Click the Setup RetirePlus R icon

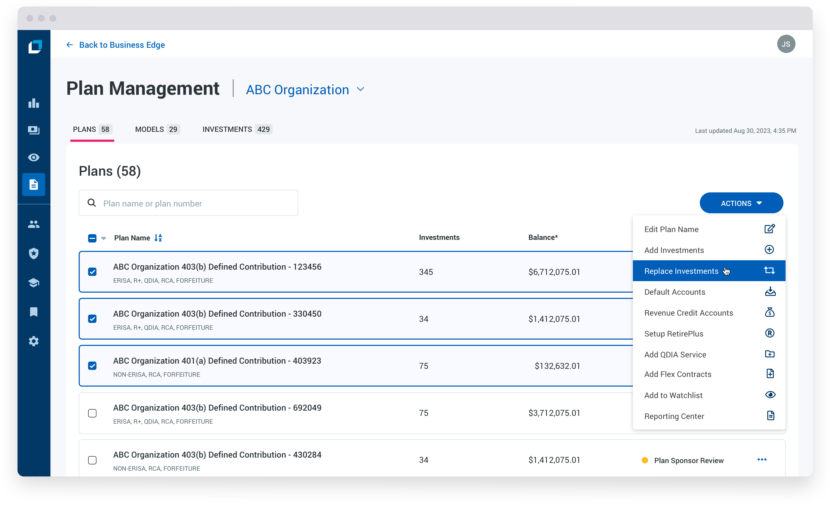click(770, 333)
